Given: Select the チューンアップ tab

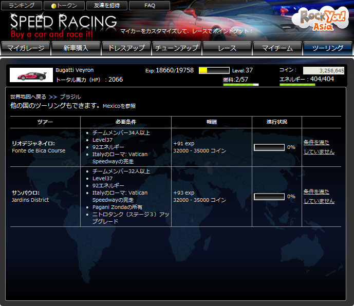Looking at the screenshot, I should [177, 48].
